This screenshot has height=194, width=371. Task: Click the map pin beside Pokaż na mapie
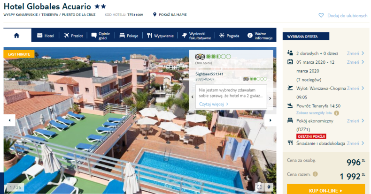click(155, 15)
